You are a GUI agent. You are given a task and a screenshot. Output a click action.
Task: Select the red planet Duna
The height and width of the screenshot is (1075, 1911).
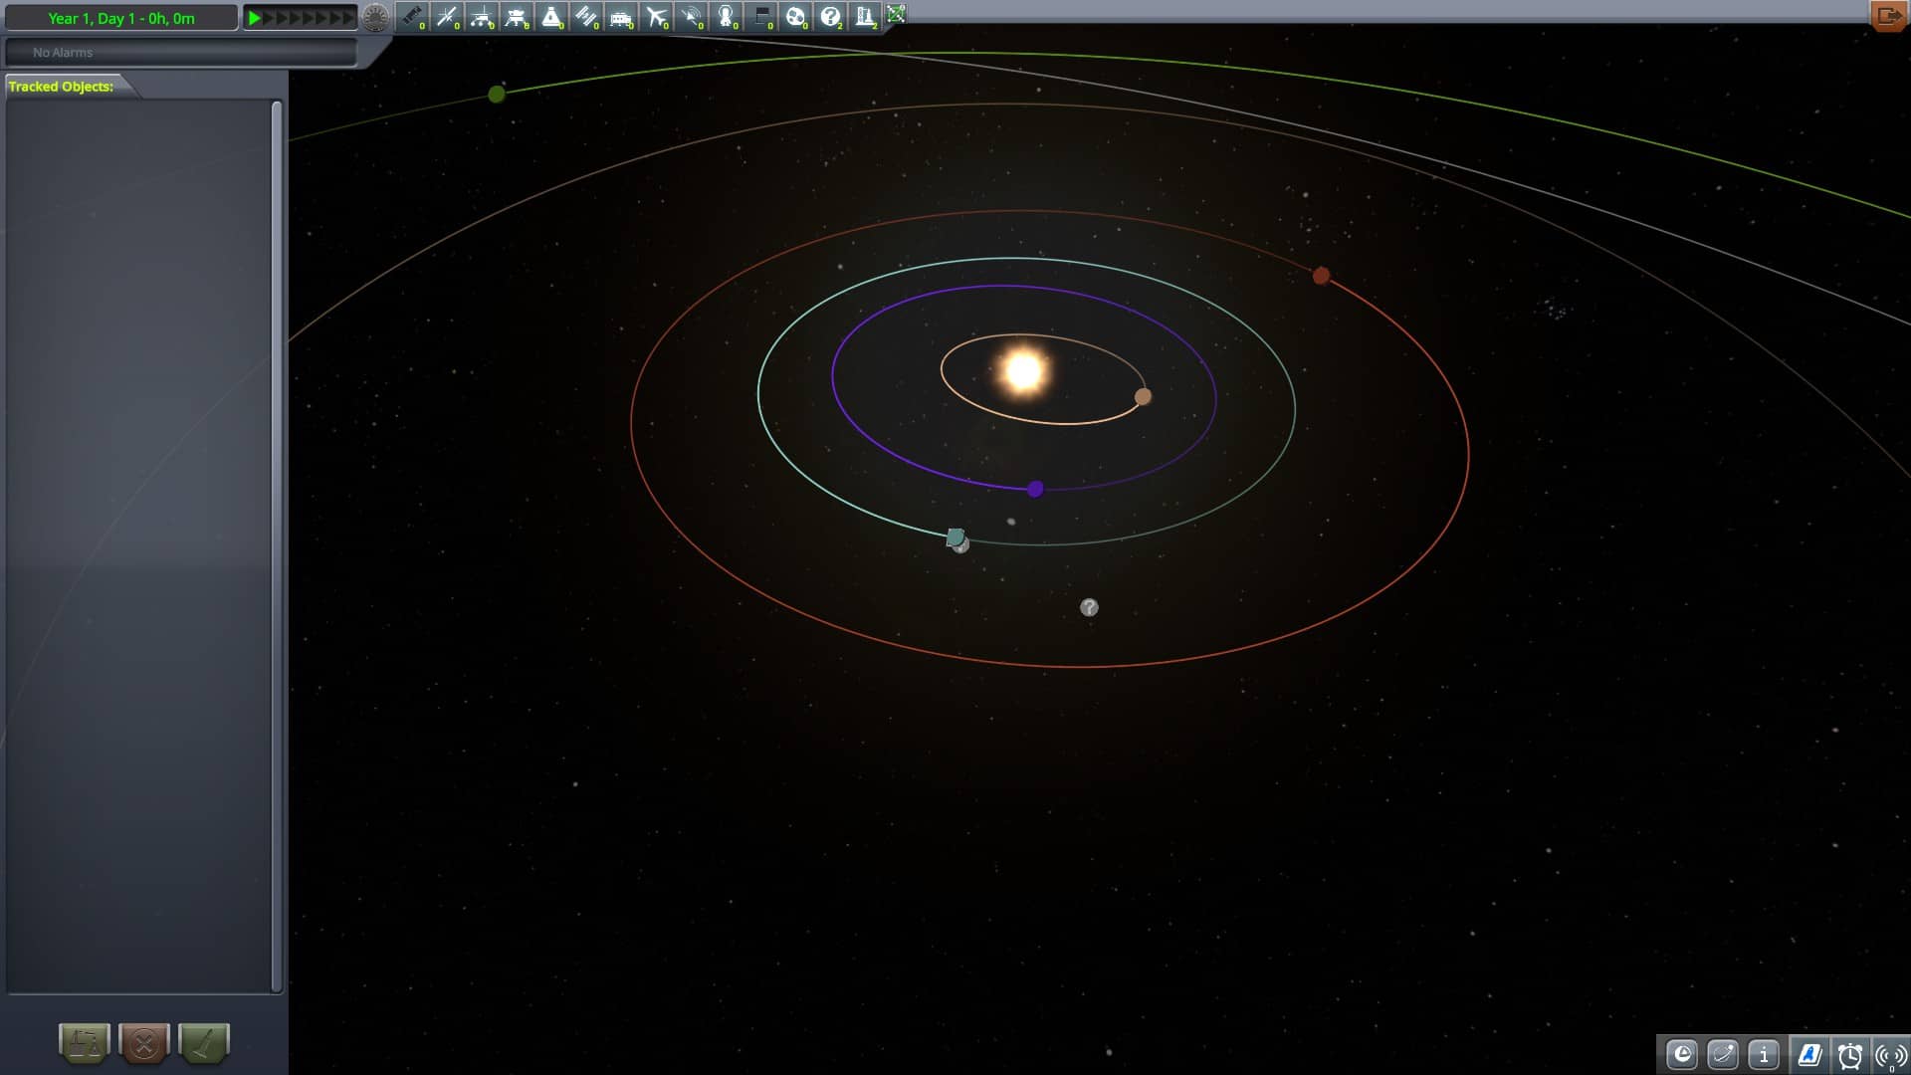pos(1321,276)
